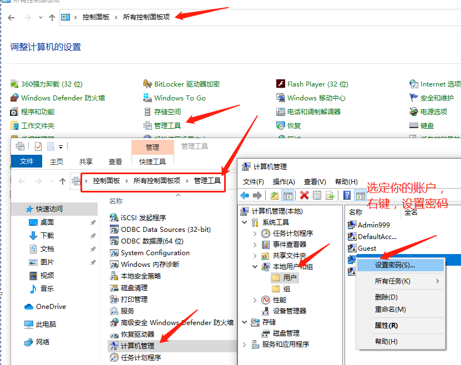
Task: Select the 组 folder in tree
Action: pos(281,289)
